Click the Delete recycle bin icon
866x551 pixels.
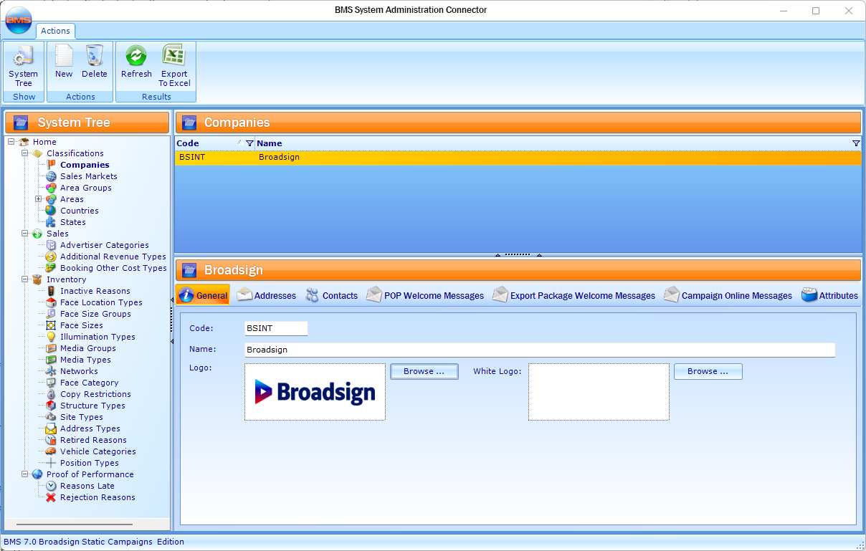pyautogui.click(x=94, y=56)
